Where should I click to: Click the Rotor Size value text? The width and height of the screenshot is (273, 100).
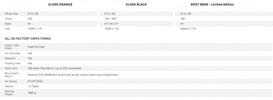point(54,68)
